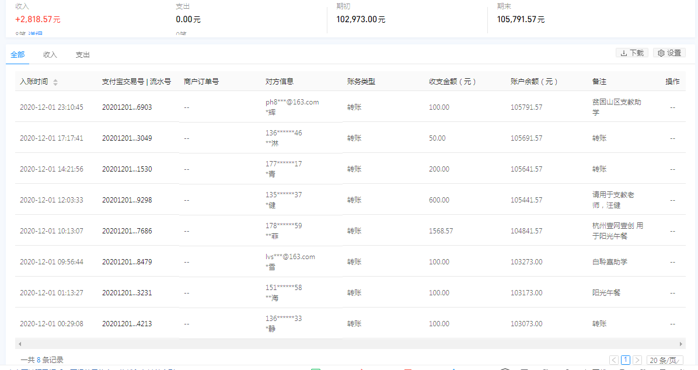698x370 pixels.
Task: Switch to the 收入 tab
Action: click(x=50, y=54)
